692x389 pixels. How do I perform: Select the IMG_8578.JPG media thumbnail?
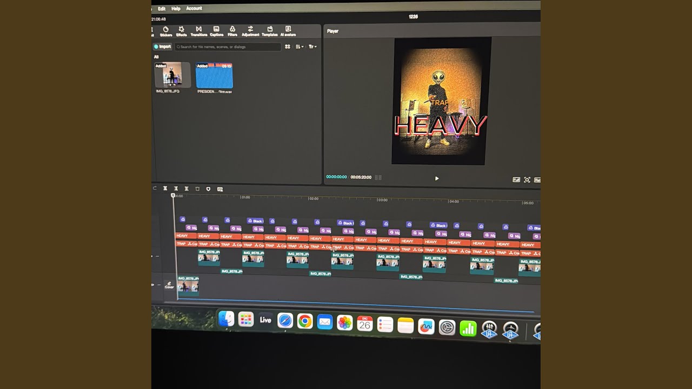(172, 75)
